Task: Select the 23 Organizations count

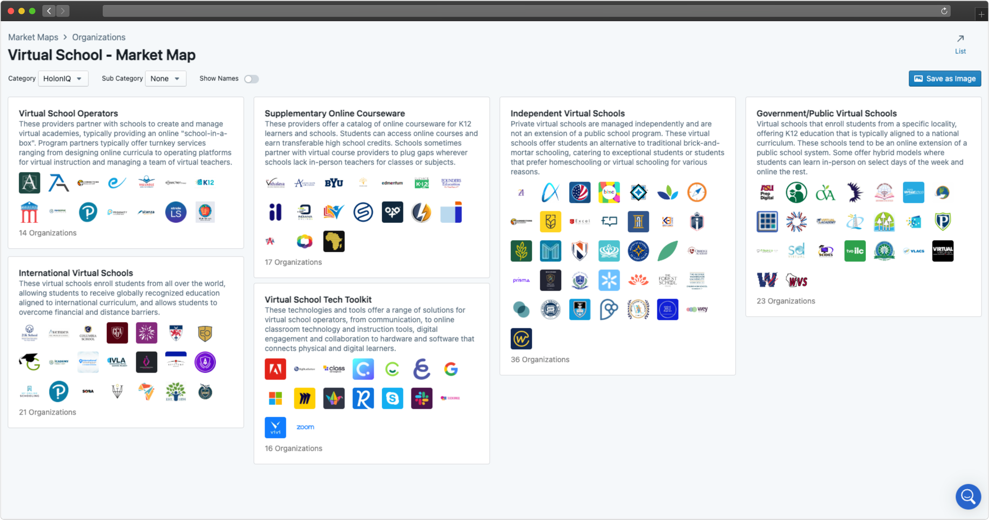Action: pos(786,301)
